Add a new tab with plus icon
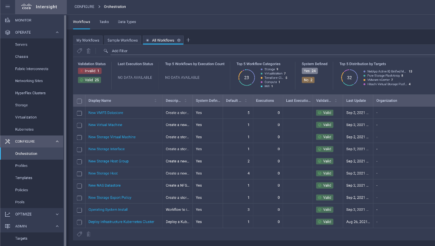Screen dimensions: 435x246 click(188, 40)
